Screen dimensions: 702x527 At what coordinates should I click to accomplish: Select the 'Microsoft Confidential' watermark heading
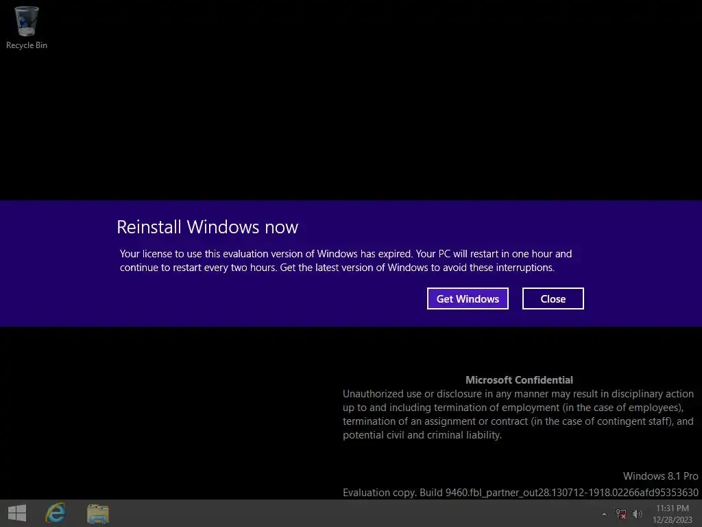[x=520, y=380]
